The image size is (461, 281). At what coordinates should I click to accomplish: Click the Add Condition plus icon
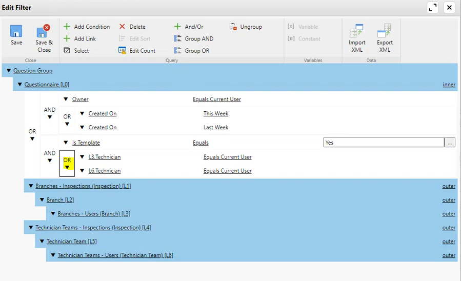67,27
